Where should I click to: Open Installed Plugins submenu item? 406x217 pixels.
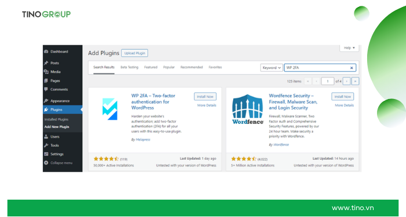click(x=56, y=120)
